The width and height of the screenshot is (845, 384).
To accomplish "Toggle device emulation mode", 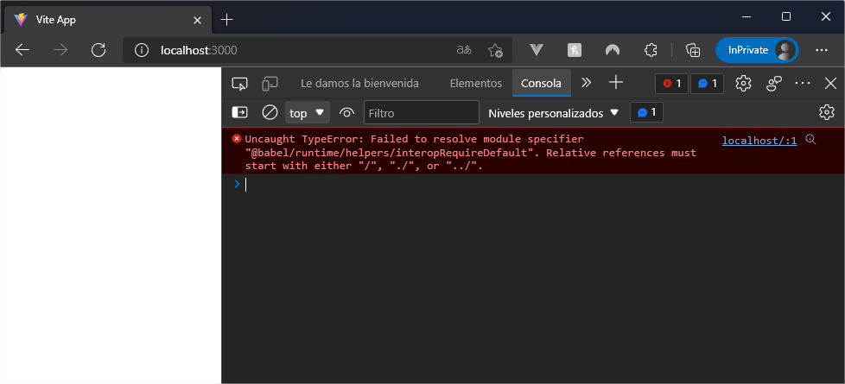I will coord(270,84).
